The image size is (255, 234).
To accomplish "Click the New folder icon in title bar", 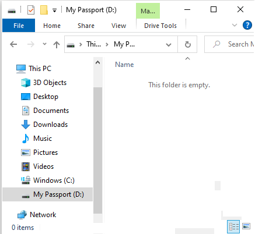I will pyautogui.click(x=44, y=10).
